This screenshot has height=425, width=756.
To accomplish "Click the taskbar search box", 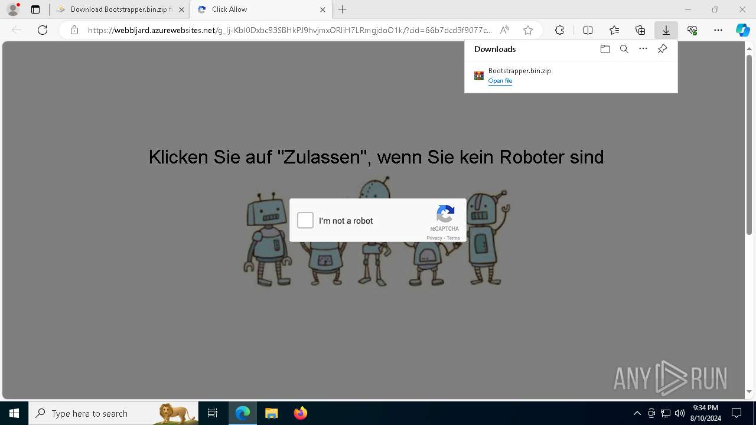I will pos(113,413).
